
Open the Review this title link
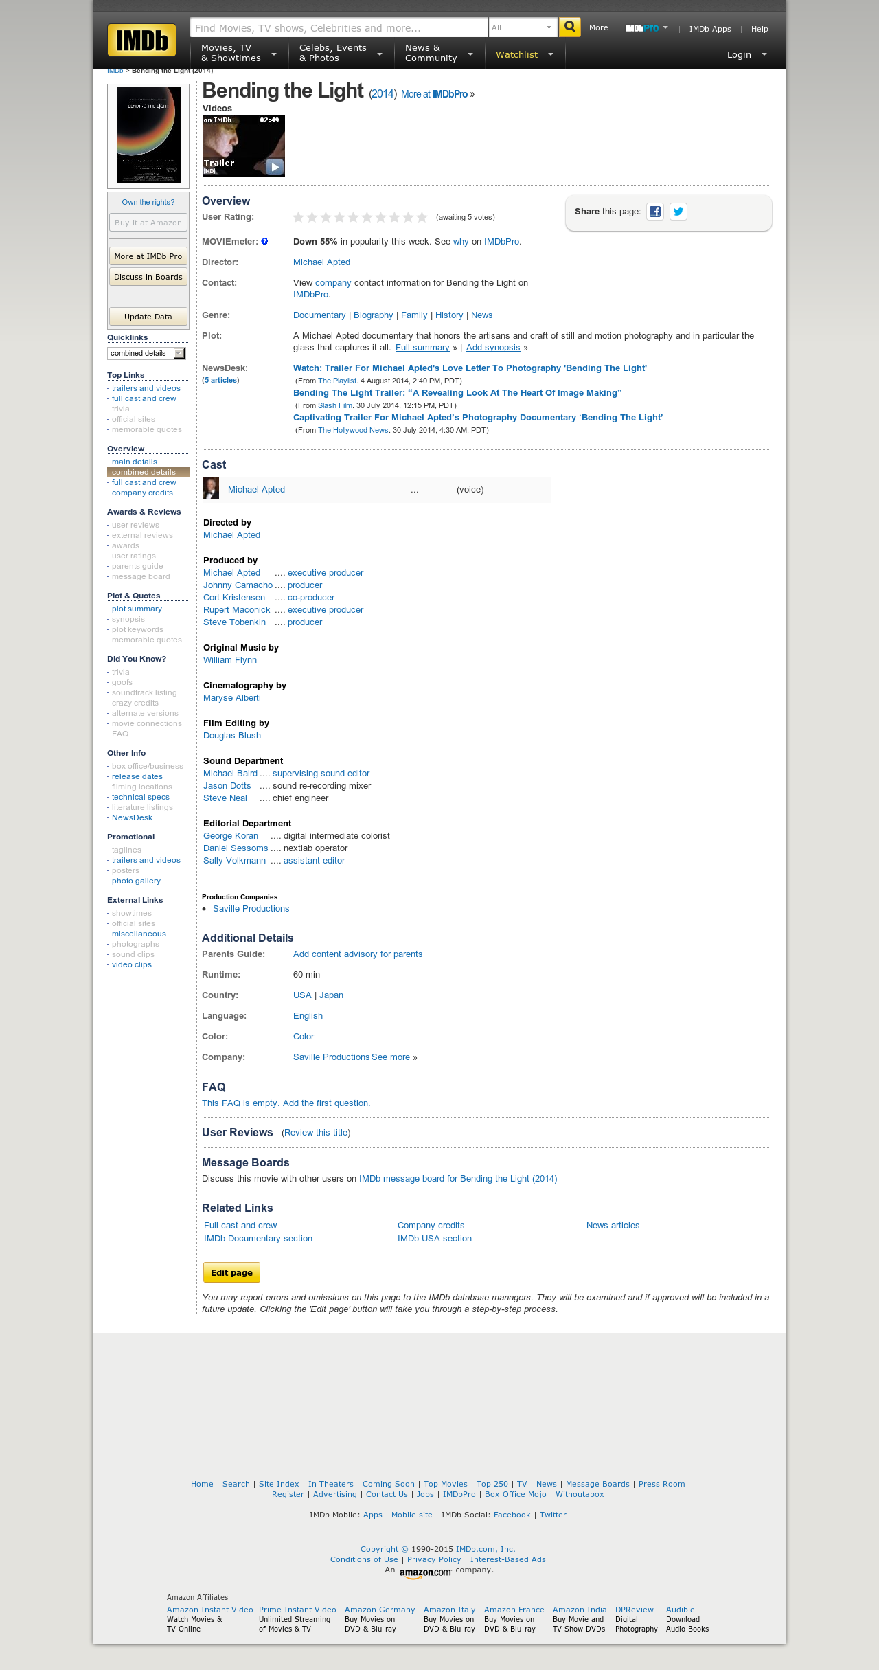(316, 1133)
